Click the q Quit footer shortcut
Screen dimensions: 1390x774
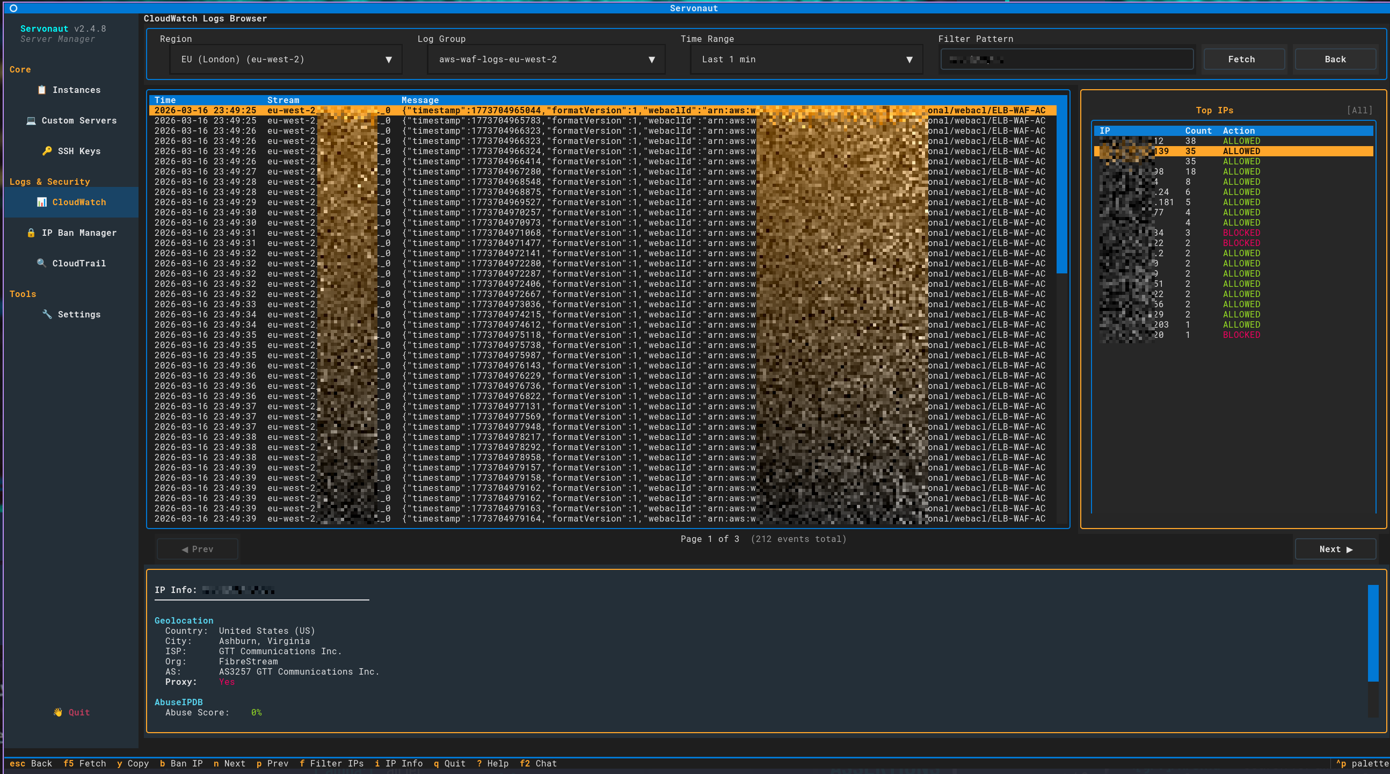[449, 763]
